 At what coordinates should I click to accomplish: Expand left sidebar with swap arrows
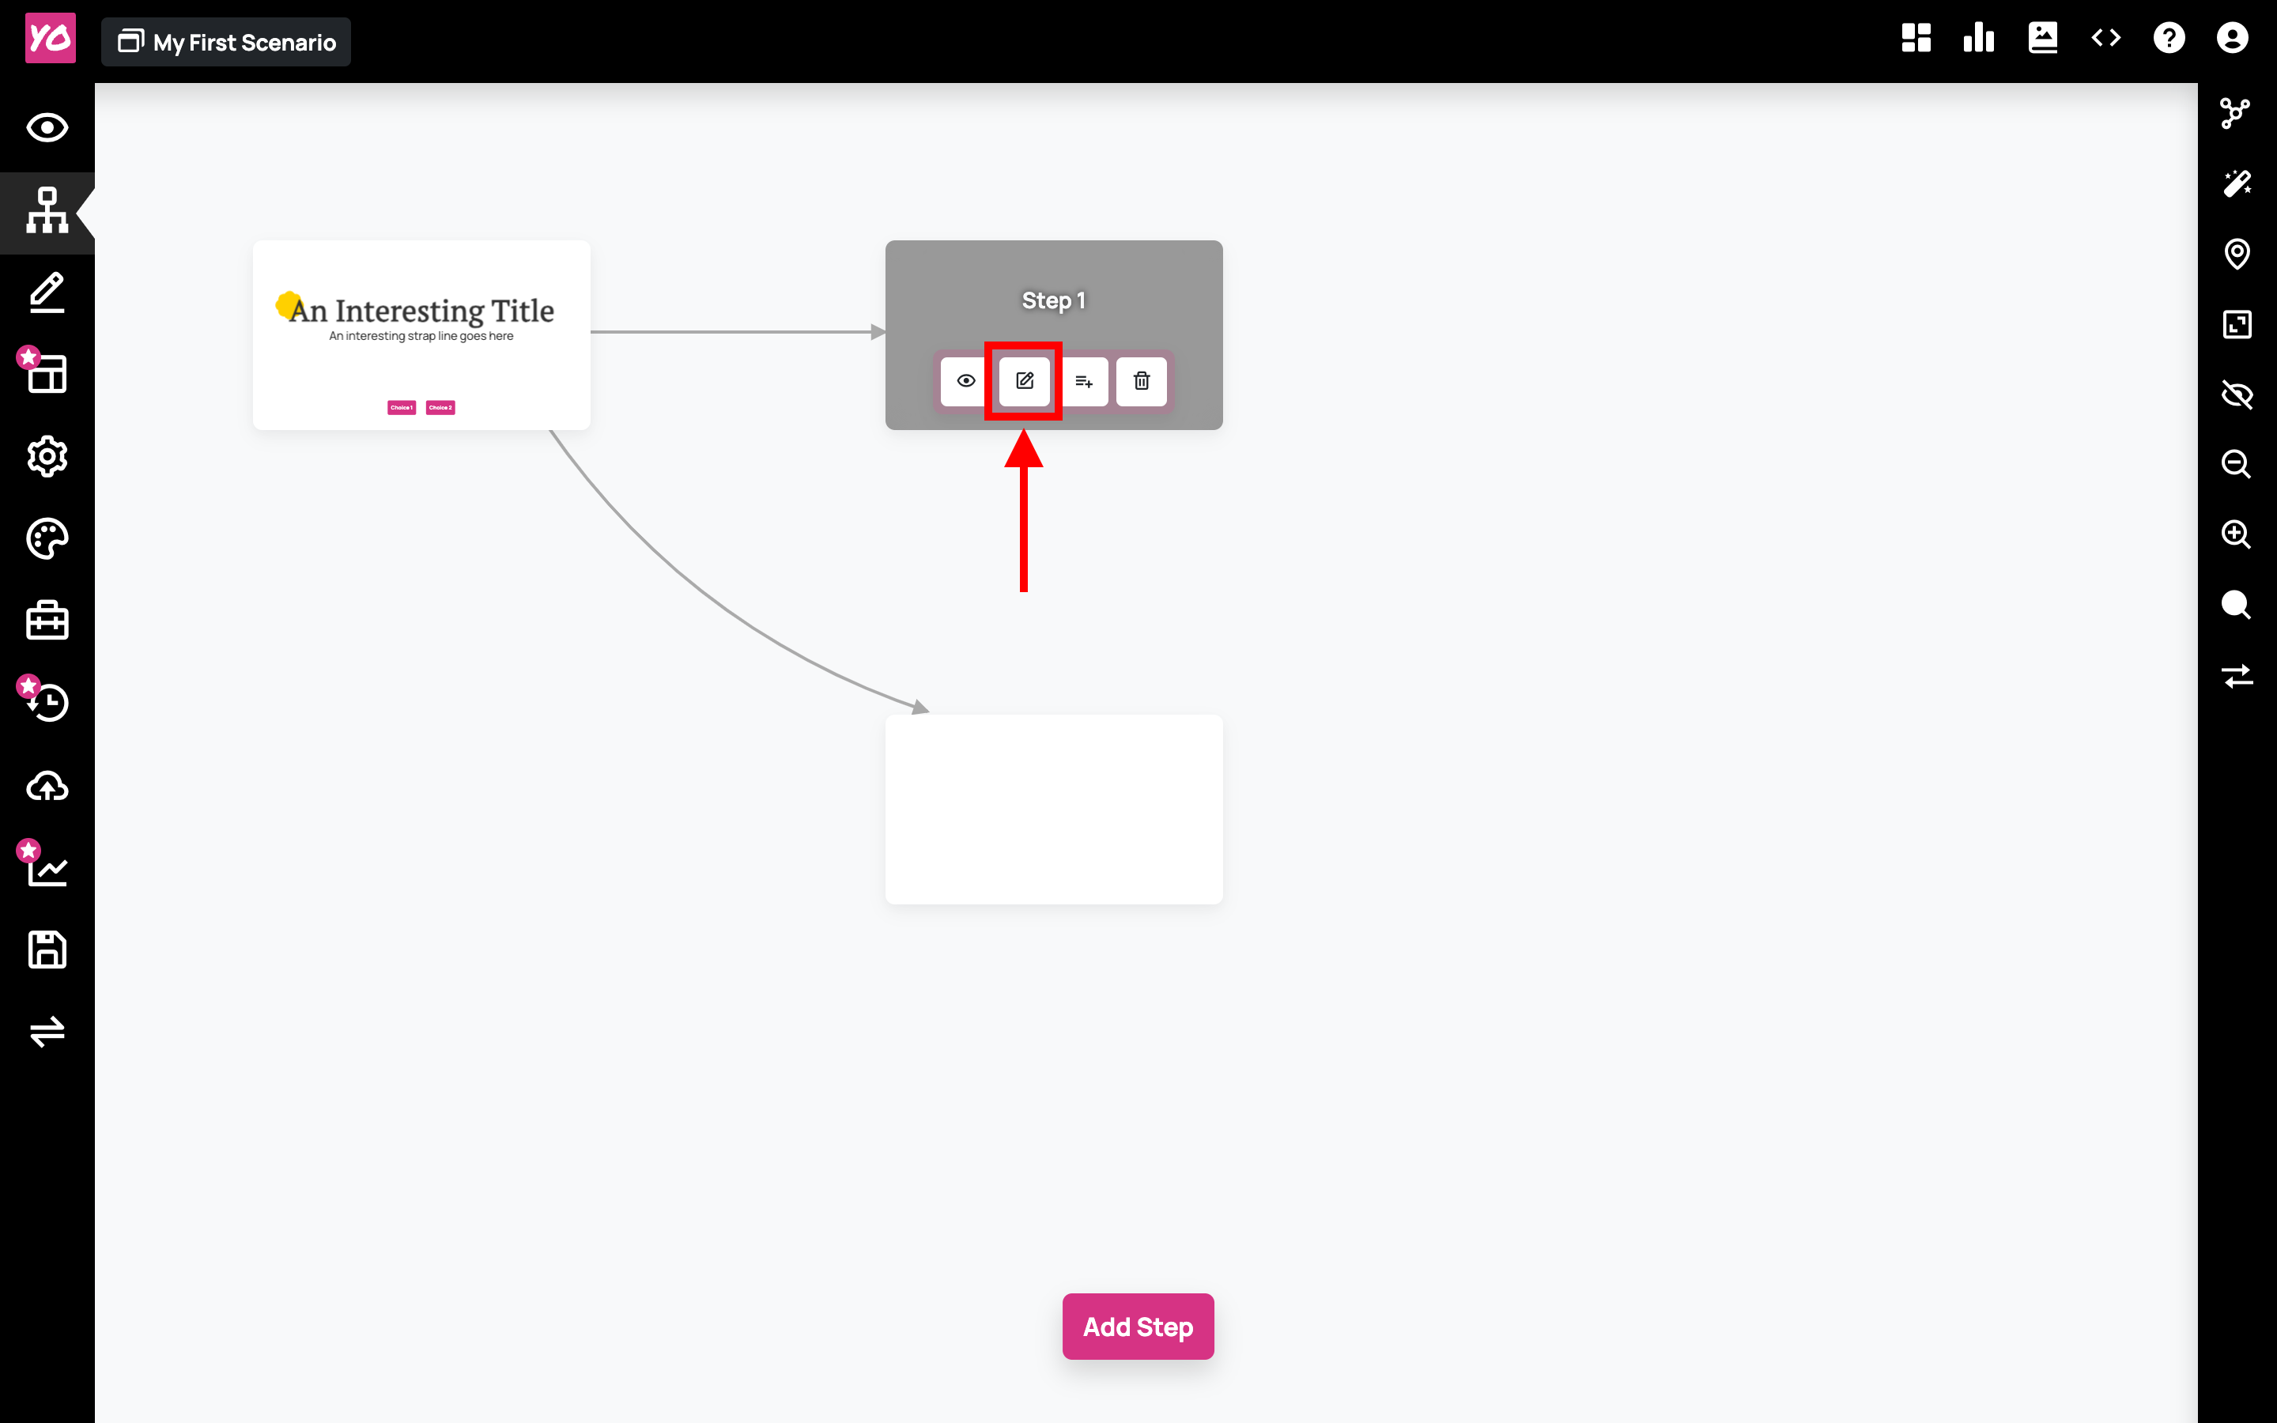pyautogui.click(x=47, y=1032)
